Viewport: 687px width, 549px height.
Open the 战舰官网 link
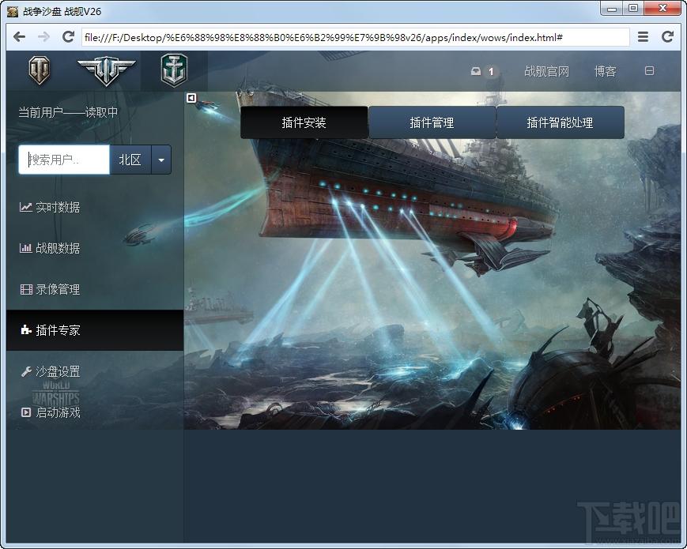pyautogui.click(x=546, y=71)
